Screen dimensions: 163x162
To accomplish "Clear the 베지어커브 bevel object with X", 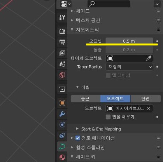I will tap(149, 108).
